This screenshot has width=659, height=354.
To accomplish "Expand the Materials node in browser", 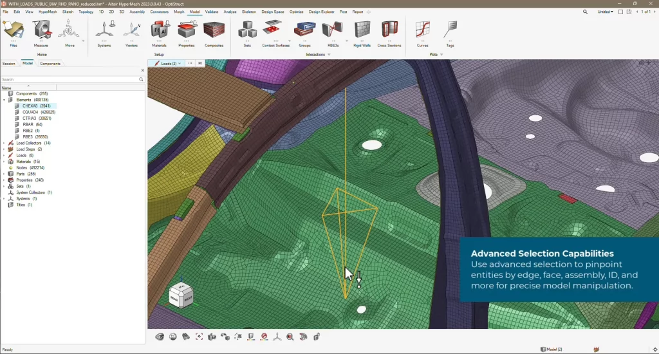I will tap(5, 162).
